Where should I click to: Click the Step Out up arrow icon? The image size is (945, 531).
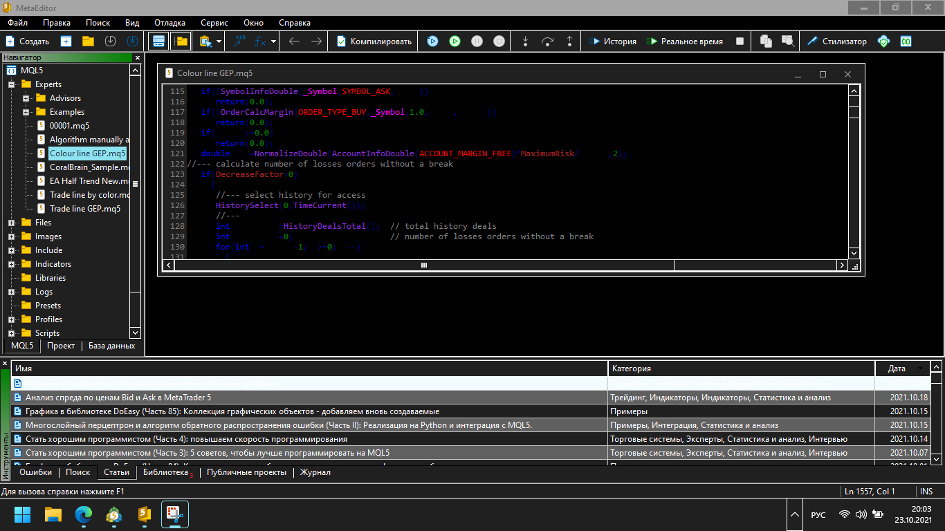point(569,41)
